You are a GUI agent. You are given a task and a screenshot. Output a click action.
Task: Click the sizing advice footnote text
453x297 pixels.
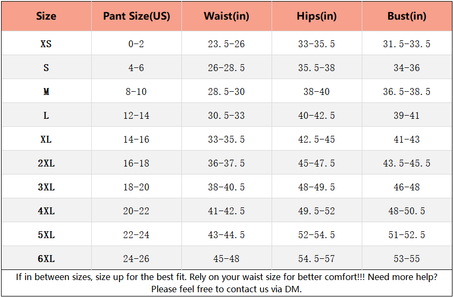tap(227, 283)
